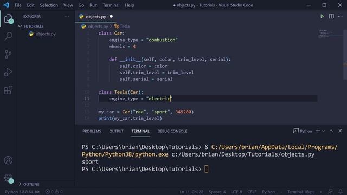Screen dimensions: 347x195
Task: Open the File menu
Action: click(x=18, y=5)
